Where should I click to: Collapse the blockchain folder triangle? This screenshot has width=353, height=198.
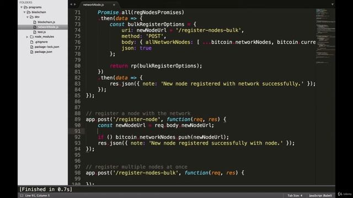[x=24, y=12]
